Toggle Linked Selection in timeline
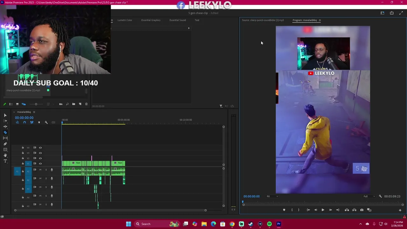Screen dimensions: 407x229 point(31,122)
